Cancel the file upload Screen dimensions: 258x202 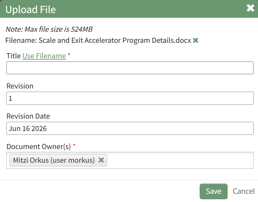point(243,191)
